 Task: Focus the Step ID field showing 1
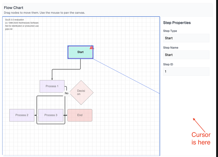click(x=186, y=71)
